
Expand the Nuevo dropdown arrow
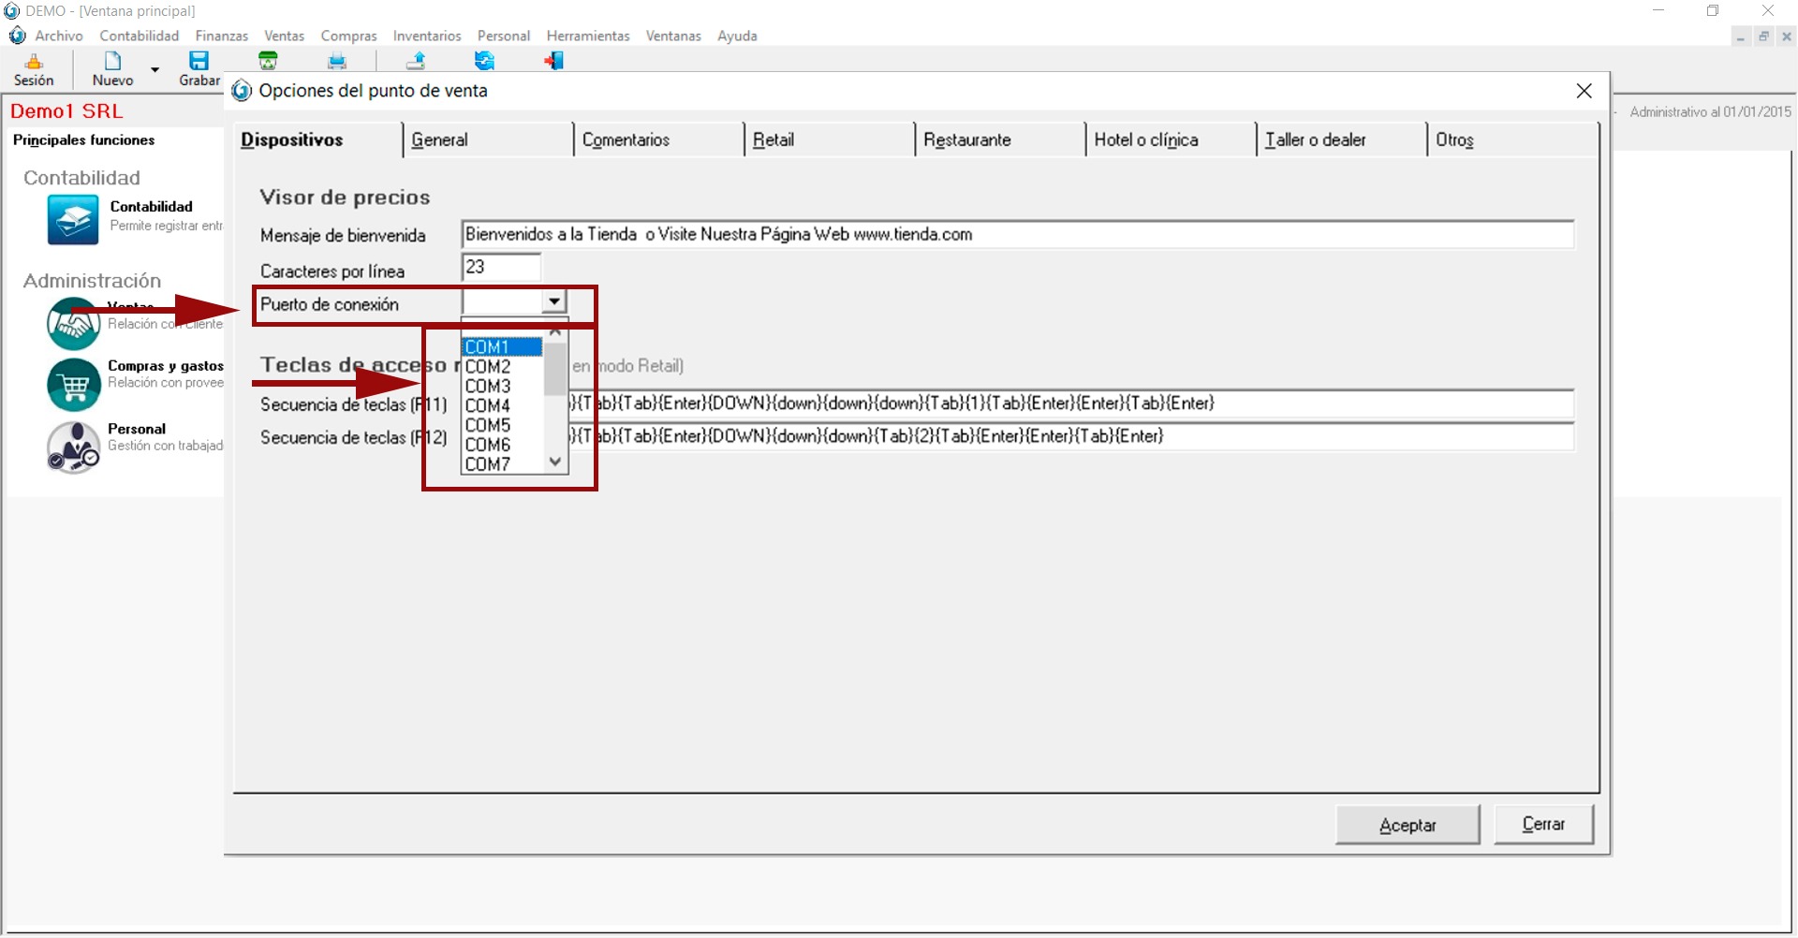coord(155,70)
